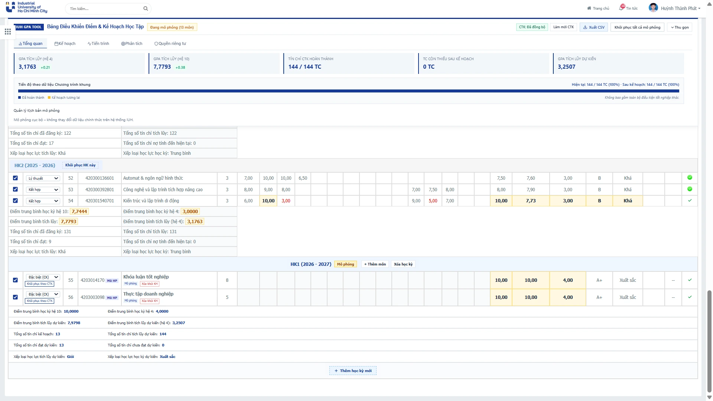Open the apps grid icon
This screenshot has width=713, height=401.
pyautogui.click(x=8, y=32)
